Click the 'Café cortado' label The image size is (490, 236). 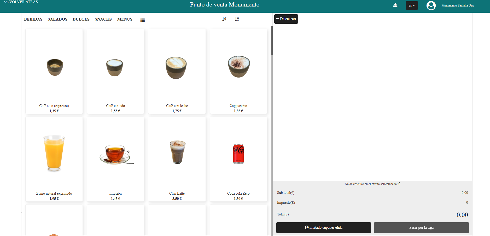pyautogui.click(x=115, y=106)
